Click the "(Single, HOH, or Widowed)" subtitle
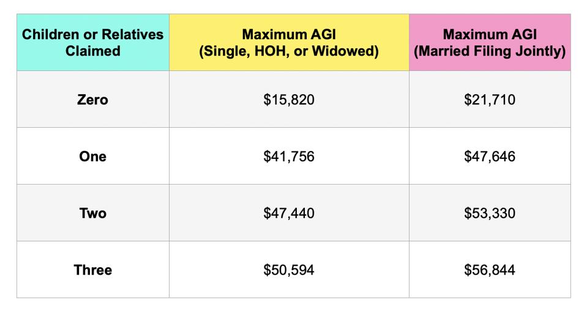The image size is (587, 316). 289,51
